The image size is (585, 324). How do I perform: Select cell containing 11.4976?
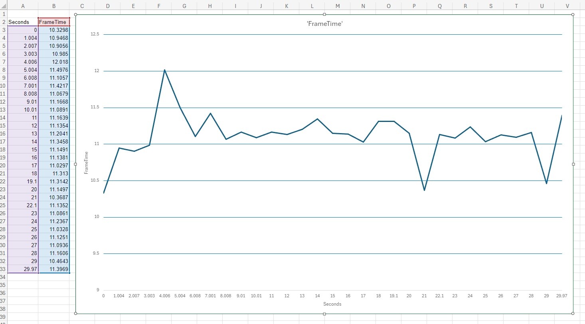[54, 70]
